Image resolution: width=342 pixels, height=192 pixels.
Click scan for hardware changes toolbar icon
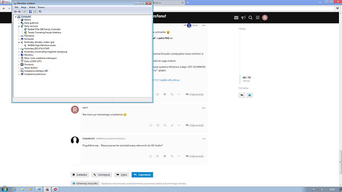point(40,11)
